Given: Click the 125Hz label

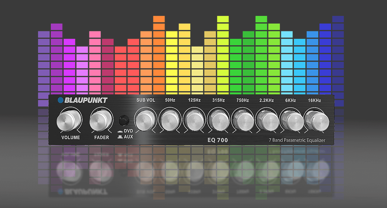Looking at the screenshot, I should tap(194, 100).
